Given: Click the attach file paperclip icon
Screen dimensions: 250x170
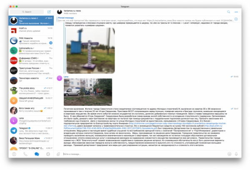Looking at the screenshot, I should [58, 154].
